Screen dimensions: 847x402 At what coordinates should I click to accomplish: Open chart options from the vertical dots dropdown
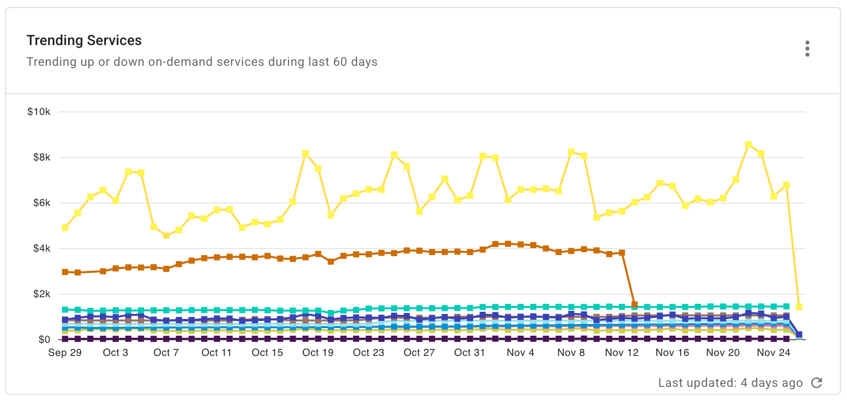tap(807, 49)
